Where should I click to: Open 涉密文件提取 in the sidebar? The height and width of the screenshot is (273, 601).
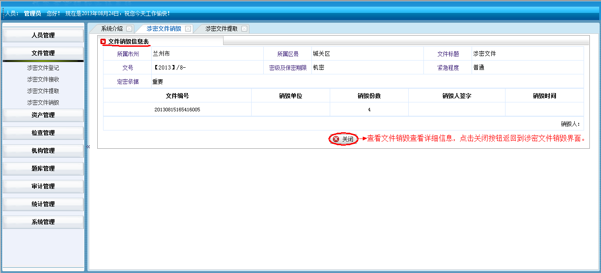(x=43, y=91)
